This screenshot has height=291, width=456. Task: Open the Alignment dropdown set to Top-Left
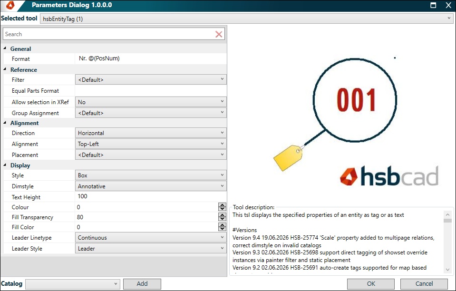(151, 144)
